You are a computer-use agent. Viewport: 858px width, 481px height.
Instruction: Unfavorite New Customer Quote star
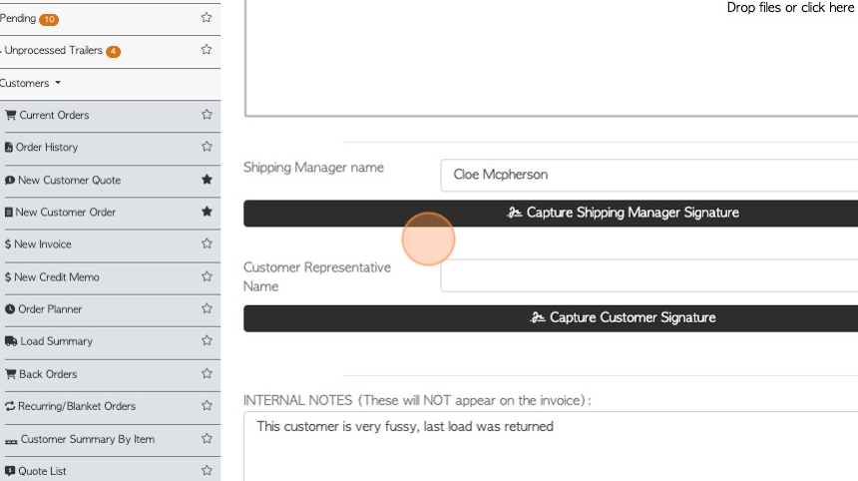pyautogui.click(x=207, y=179)
